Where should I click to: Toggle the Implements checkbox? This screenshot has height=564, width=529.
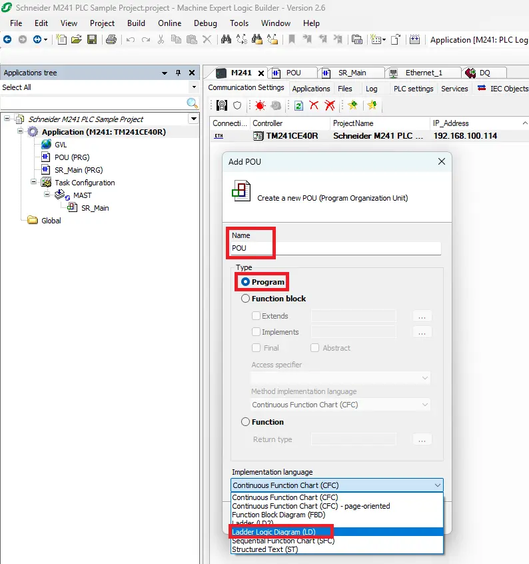[x=256, y=331]
